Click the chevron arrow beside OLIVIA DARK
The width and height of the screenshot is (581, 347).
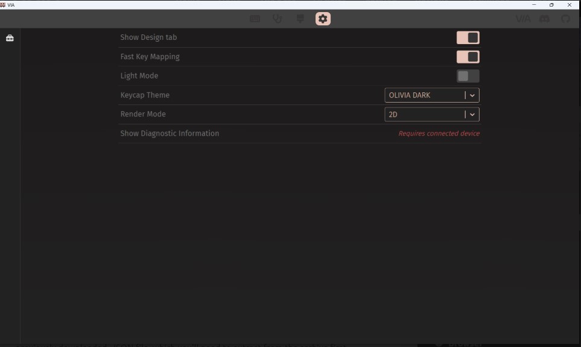tap(472, 95)
